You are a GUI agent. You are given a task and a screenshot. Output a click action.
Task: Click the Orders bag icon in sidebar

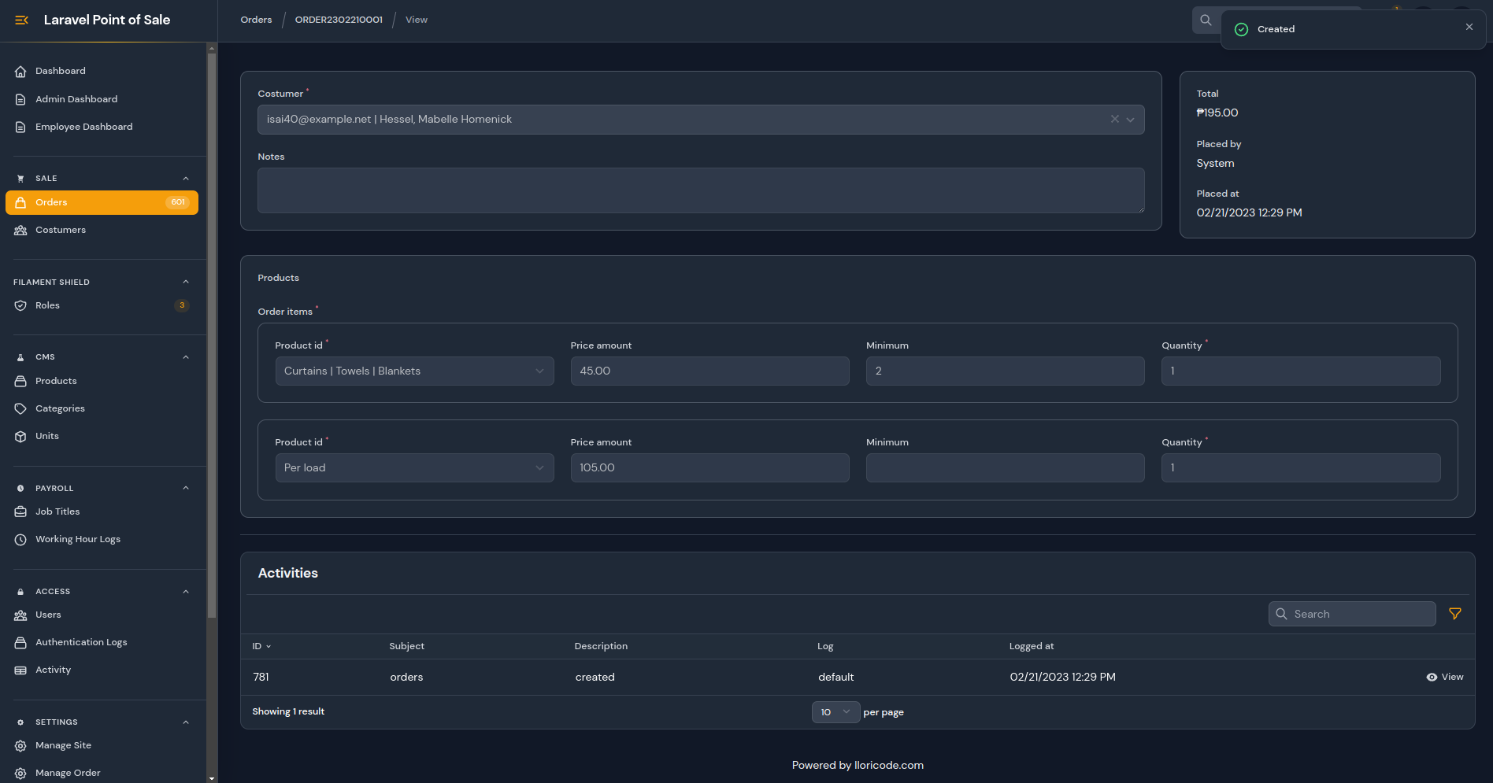pos(20,202)
